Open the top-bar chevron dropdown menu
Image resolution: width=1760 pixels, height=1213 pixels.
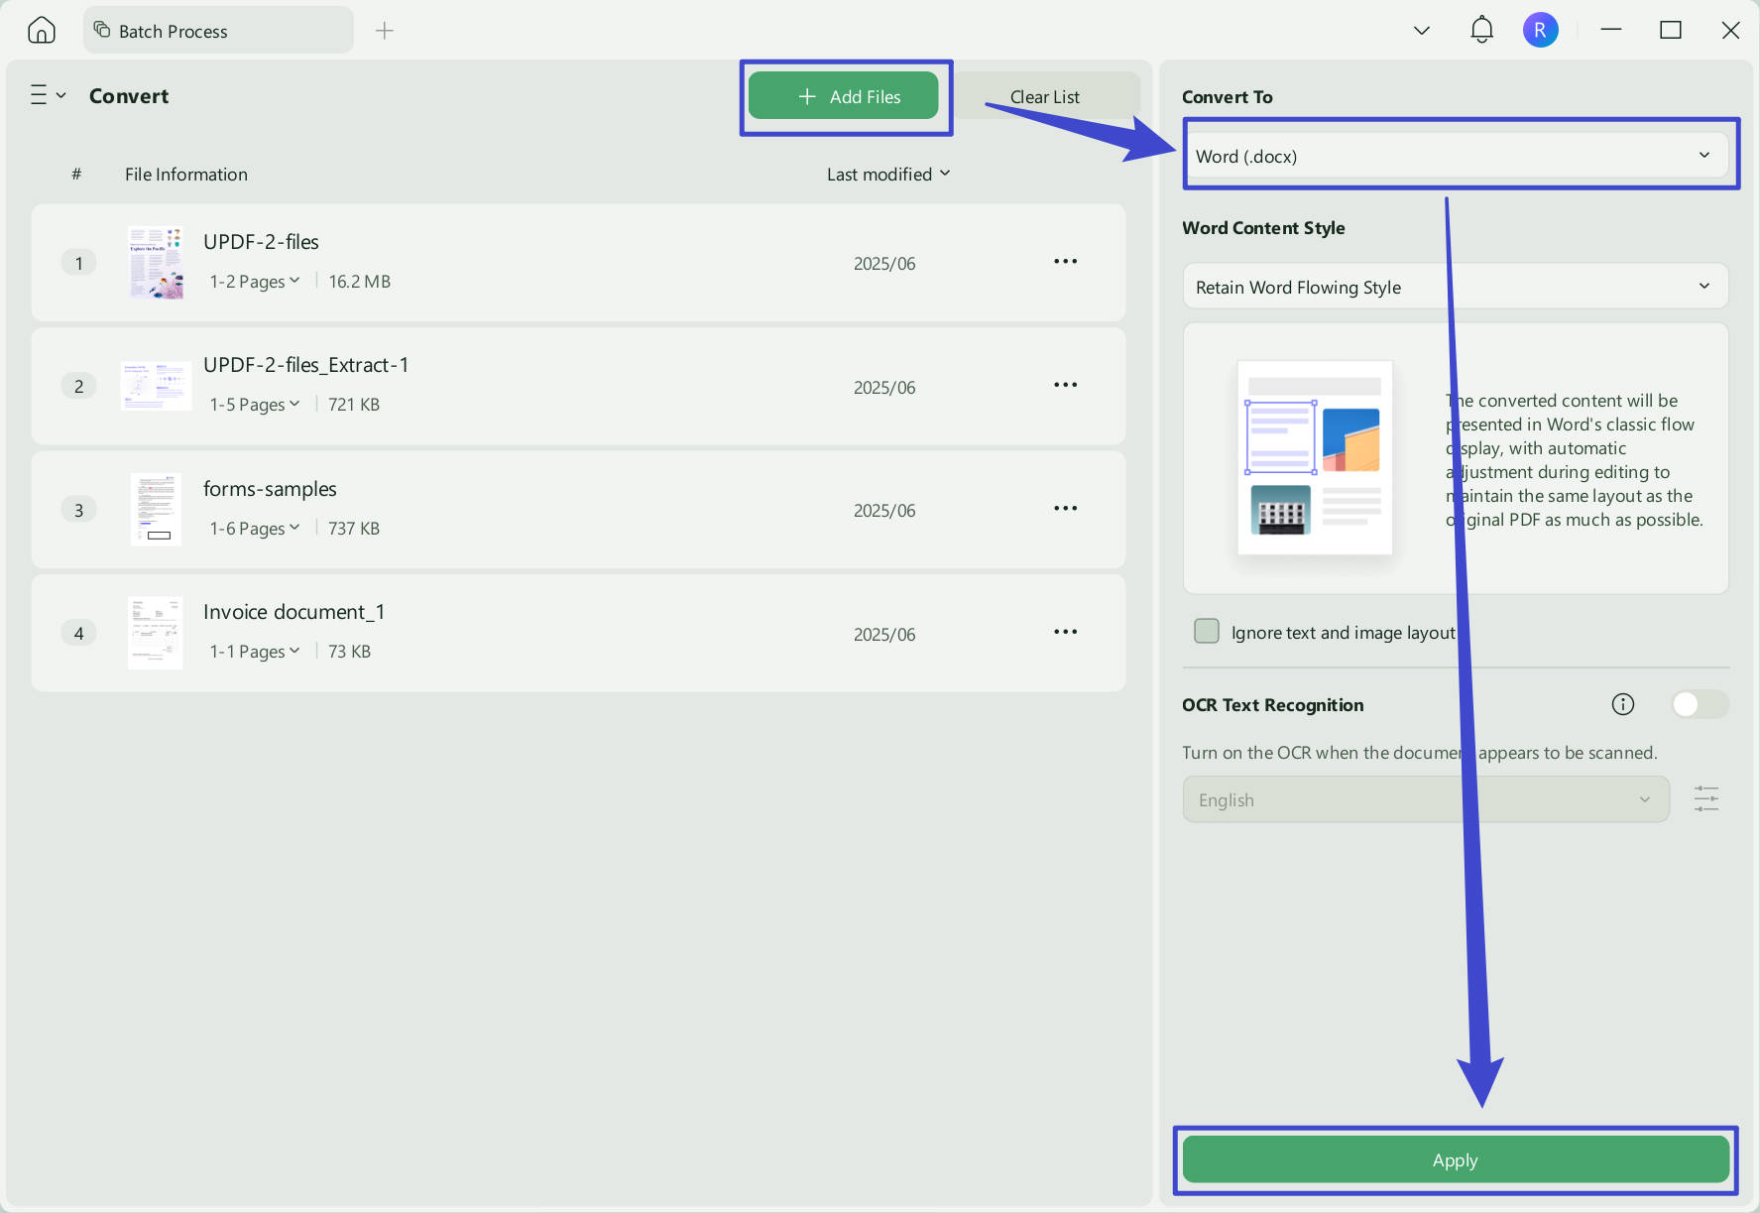point(1422,31)
